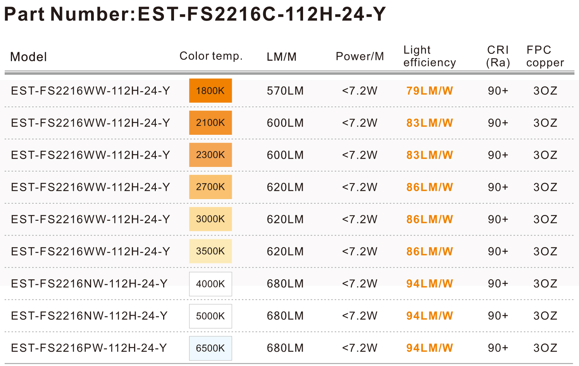Image resolution: width=579 pixels, height=366 pixels.
Task: Click the LM/M column header
Action: [x=281, y=57]
